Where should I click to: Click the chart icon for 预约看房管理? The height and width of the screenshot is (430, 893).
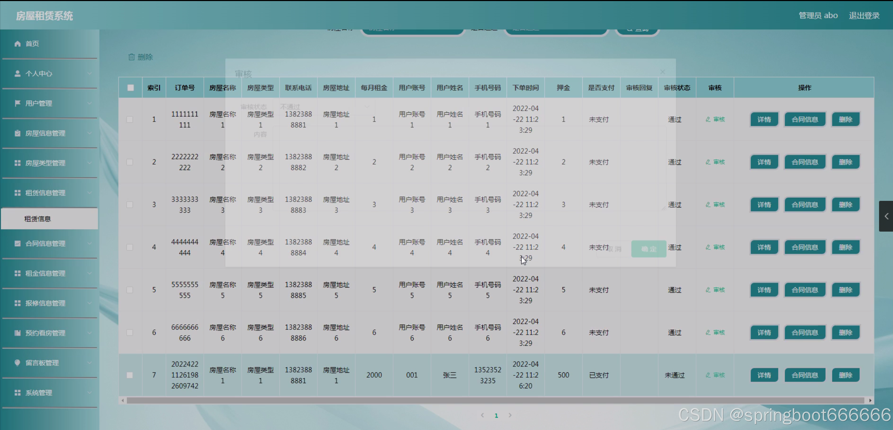(x=17, y=333)
